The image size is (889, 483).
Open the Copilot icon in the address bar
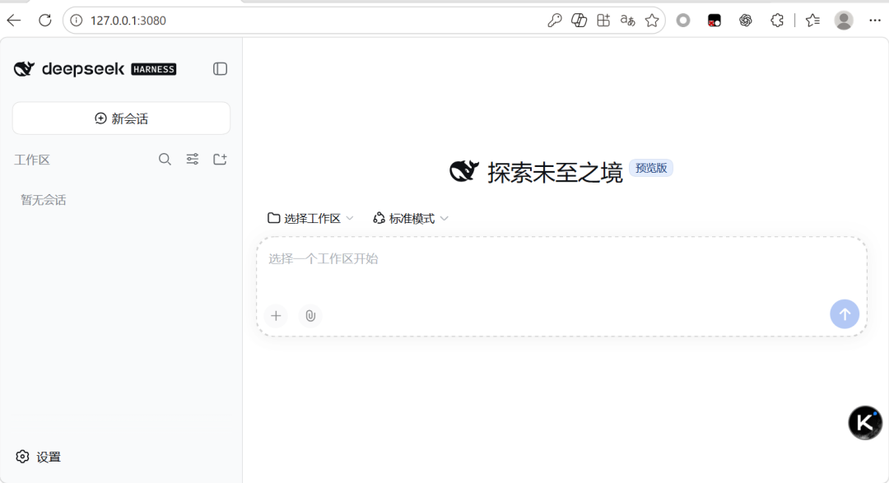pyautogui.click(x=579, y=21)
